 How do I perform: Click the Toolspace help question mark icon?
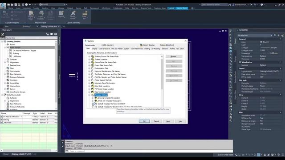coord(55,34)
